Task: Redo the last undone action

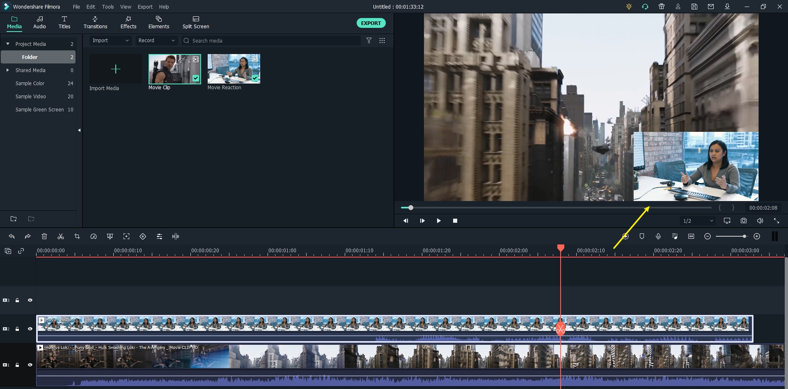Action: click(x=27, y=236)
